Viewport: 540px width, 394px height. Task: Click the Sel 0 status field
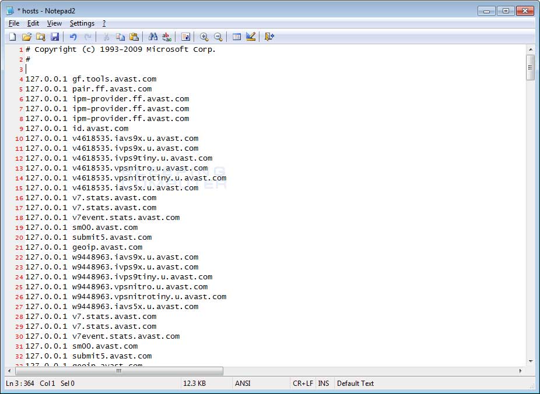(68, 384)
